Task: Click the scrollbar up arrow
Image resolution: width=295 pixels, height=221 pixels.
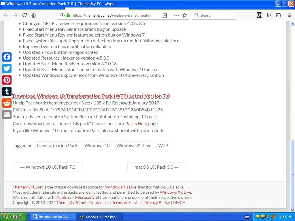Action: [x=293, y=24]
